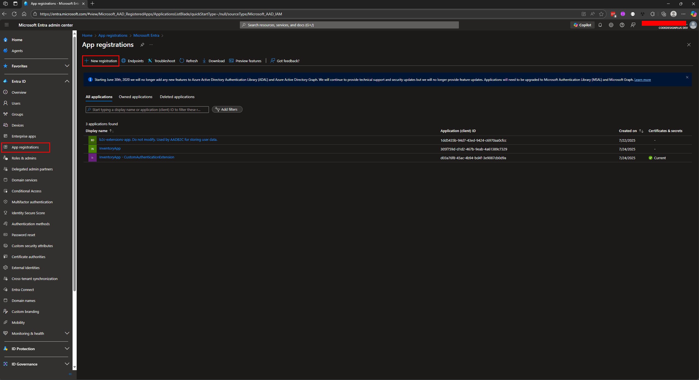Screen dimensions: 699x380
Task: Click the sidebar vertical scrollbar
Action: 74,164
